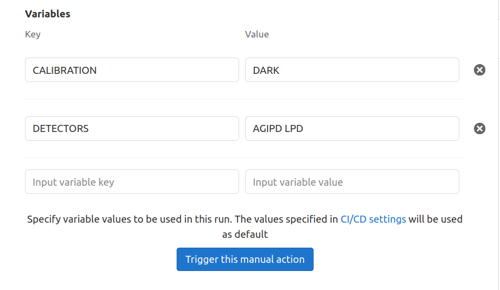Place the cursor after the LPD text
The height and width of the screenshot is (290, 500).
click(304, 129)
